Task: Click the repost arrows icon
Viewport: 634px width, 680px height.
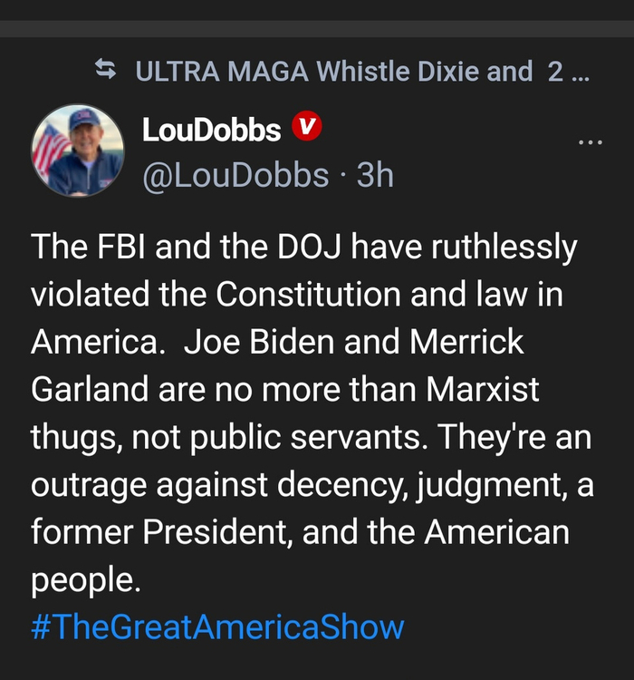Action: [x=106, y=70]
